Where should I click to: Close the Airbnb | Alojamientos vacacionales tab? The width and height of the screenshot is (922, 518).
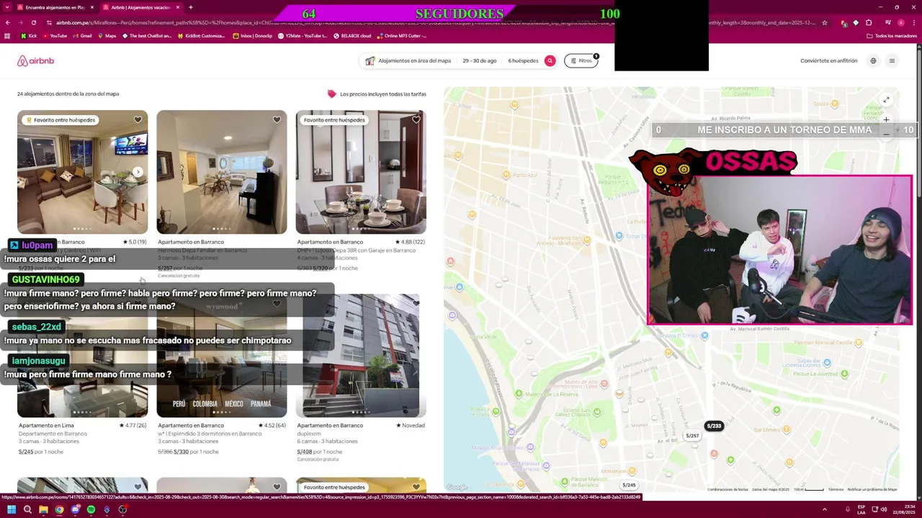tap(176, 7)
